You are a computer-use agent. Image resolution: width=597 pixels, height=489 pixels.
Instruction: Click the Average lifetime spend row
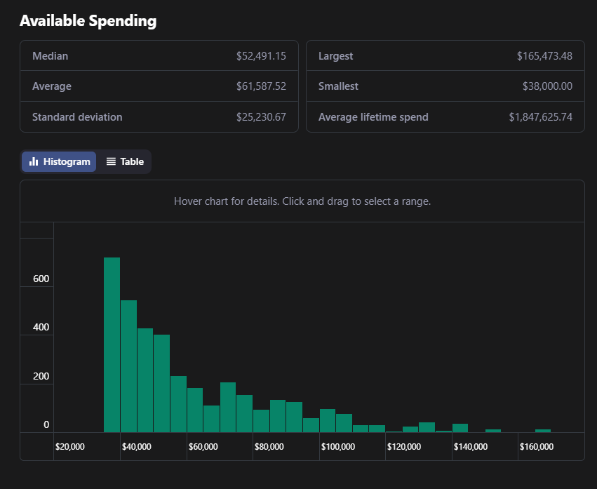tap(445, 117)
